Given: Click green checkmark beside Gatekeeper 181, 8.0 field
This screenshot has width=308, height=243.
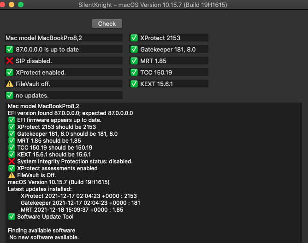Looking at the screenshot, I should [134, 49].
